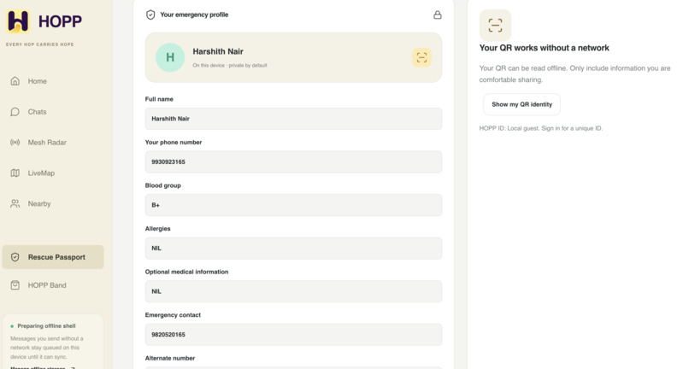Click the green H avatar circle
The height and width of the screenshot is (369, 689).
[170, 57]
